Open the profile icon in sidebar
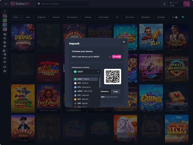193x145 pixels. [x=5, y=11]
